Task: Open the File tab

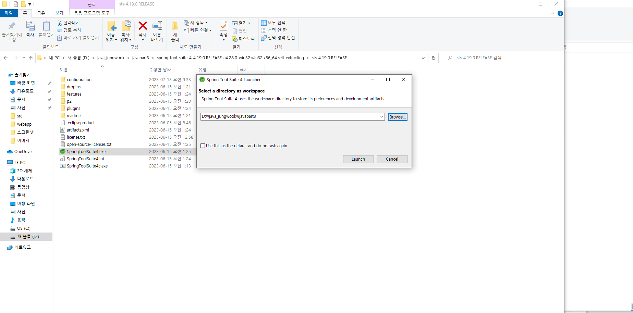Action: tap(9, 13)
